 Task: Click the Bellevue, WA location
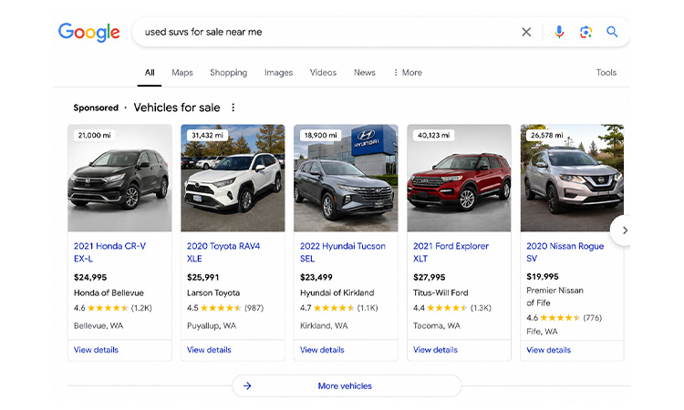click(x=98, y=325)
